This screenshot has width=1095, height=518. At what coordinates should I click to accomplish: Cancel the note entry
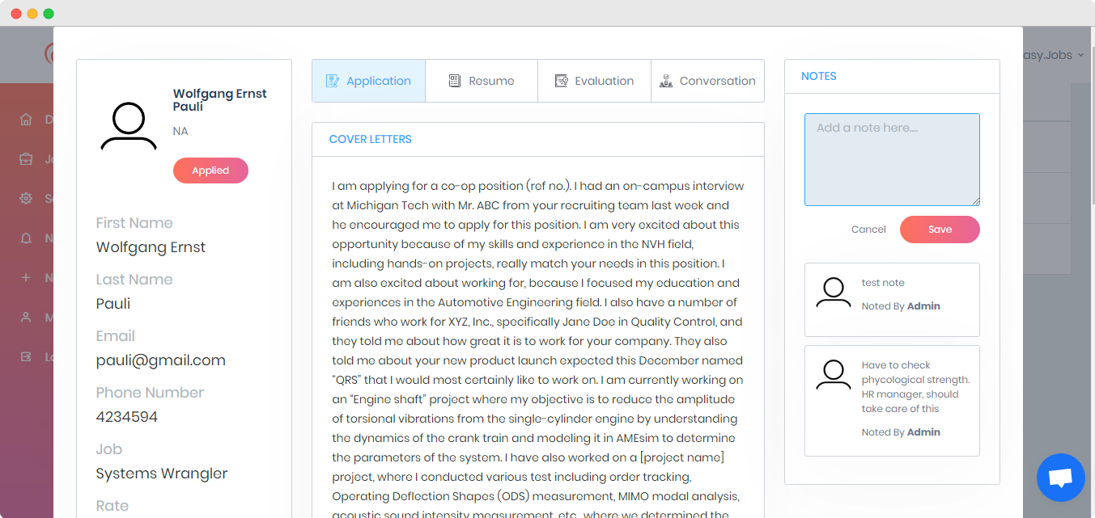868,230
